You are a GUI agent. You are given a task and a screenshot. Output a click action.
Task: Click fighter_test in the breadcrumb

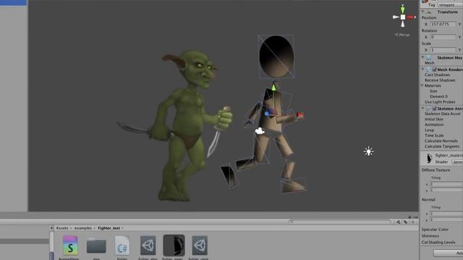(109, 228)
